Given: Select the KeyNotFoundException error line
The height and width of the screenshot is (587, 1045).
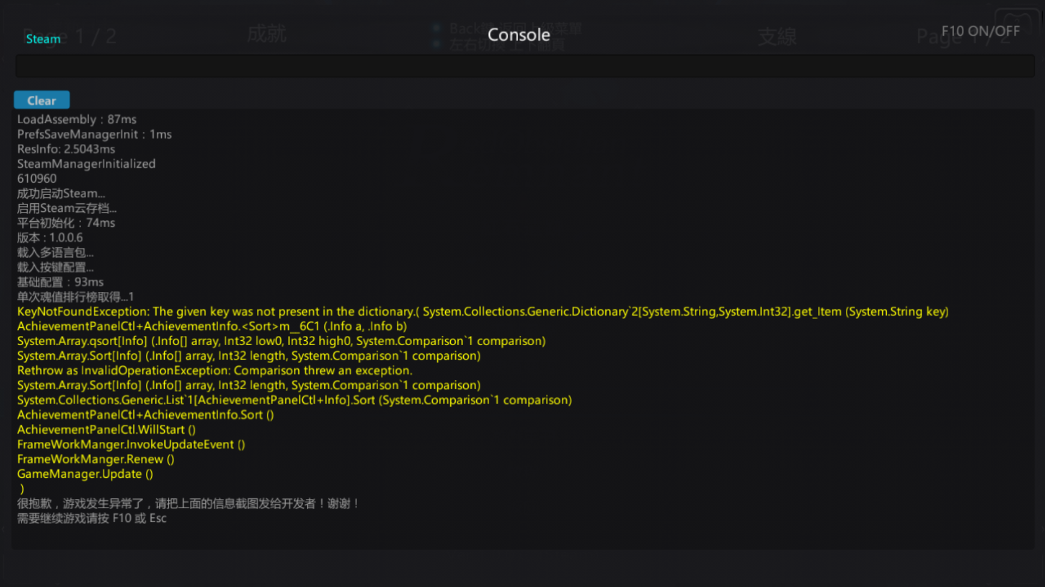Looking at the screenshot, I should pyautogui.click(x=482, y=311).
